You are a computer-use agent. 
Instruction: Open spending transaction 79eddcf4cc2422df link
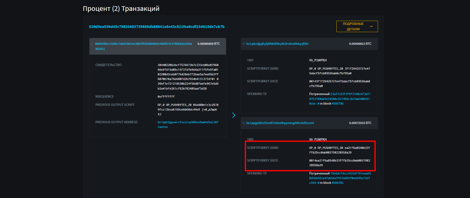coord(340,178)
